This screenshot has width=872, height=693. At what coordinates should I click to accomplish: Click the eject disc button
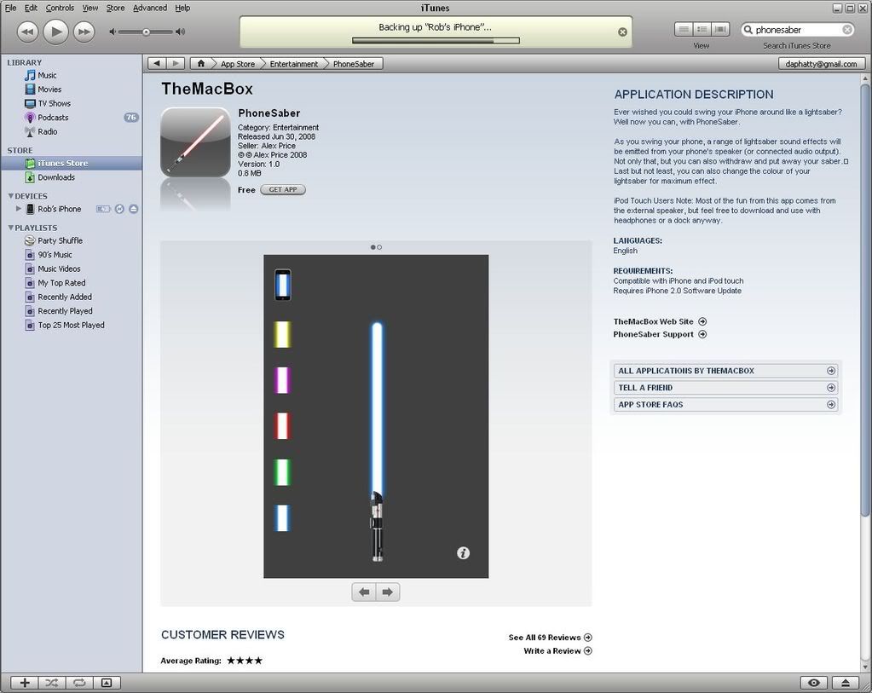point(846,683)
